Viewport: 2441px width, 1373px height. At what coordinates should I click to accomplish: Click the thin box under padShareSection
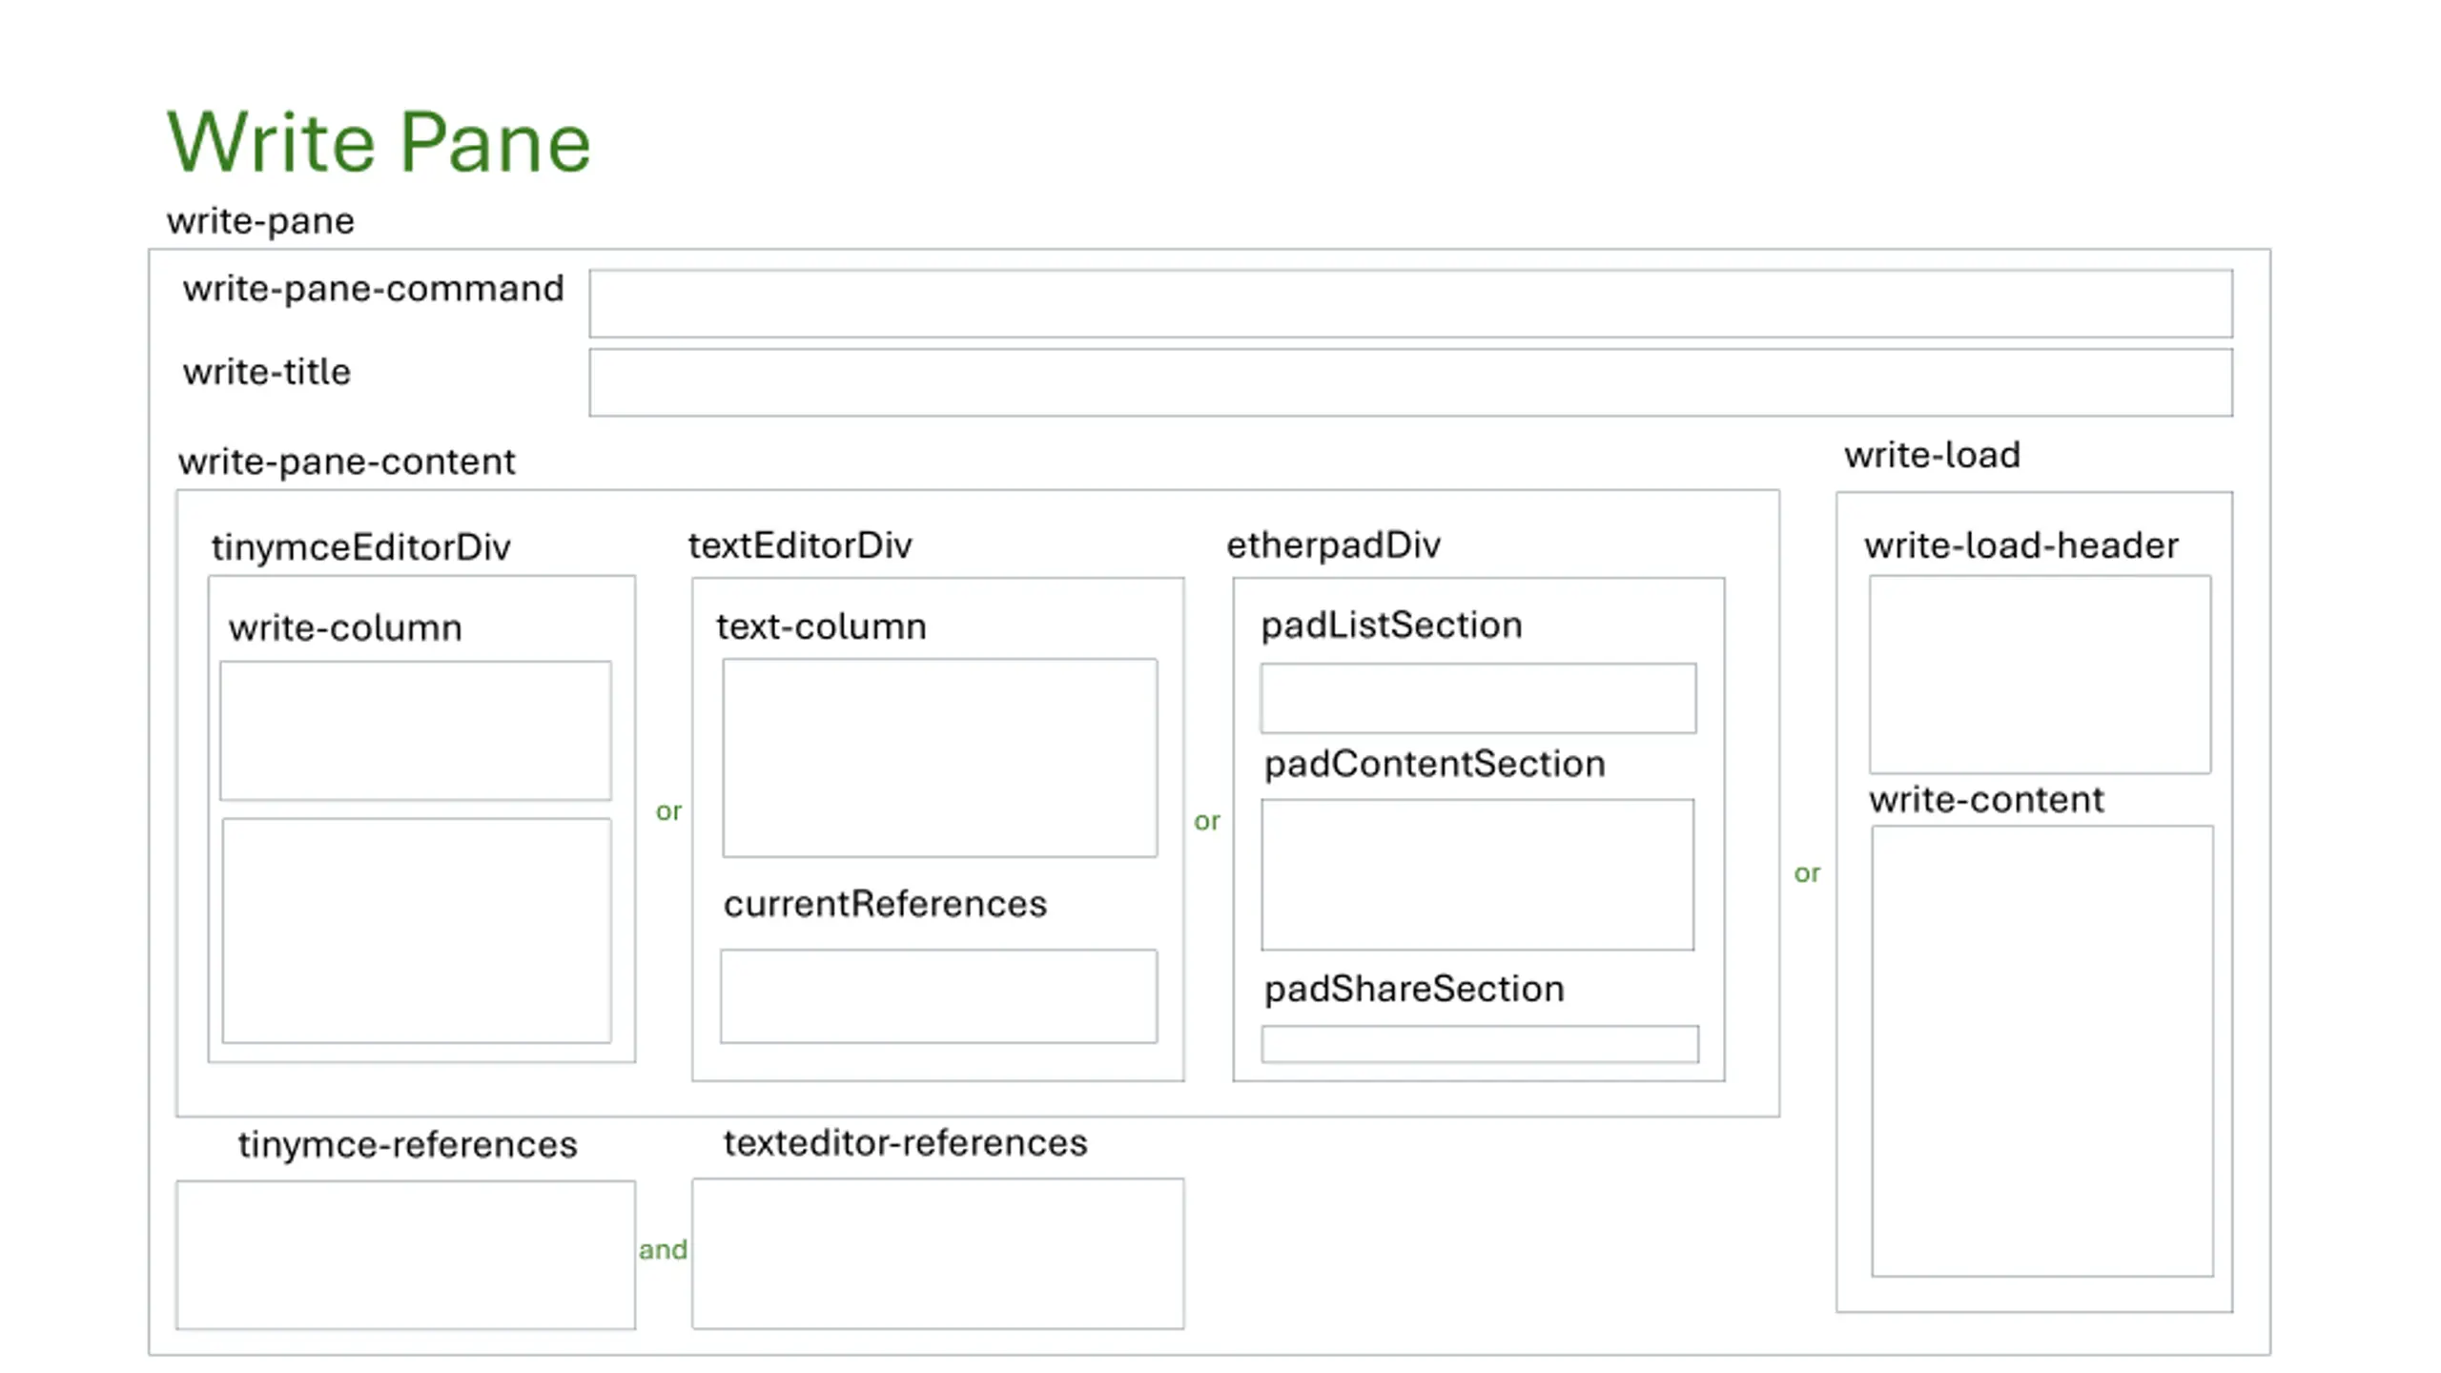tap(1480, 1044)
